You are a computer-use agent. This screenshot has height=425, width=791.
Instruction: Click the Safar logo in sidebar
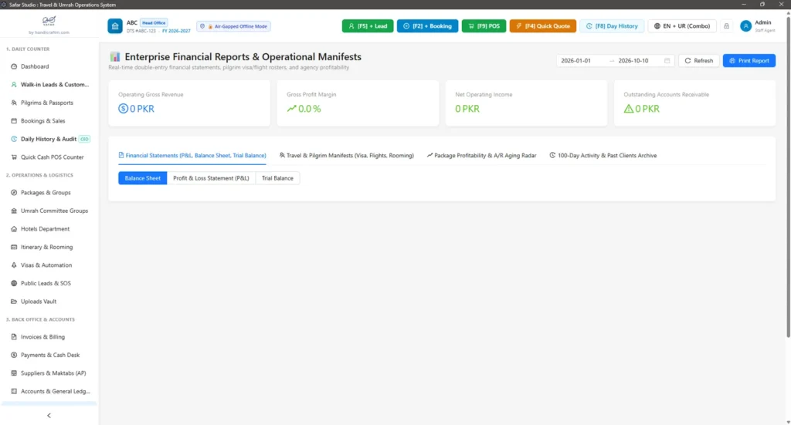49,21
